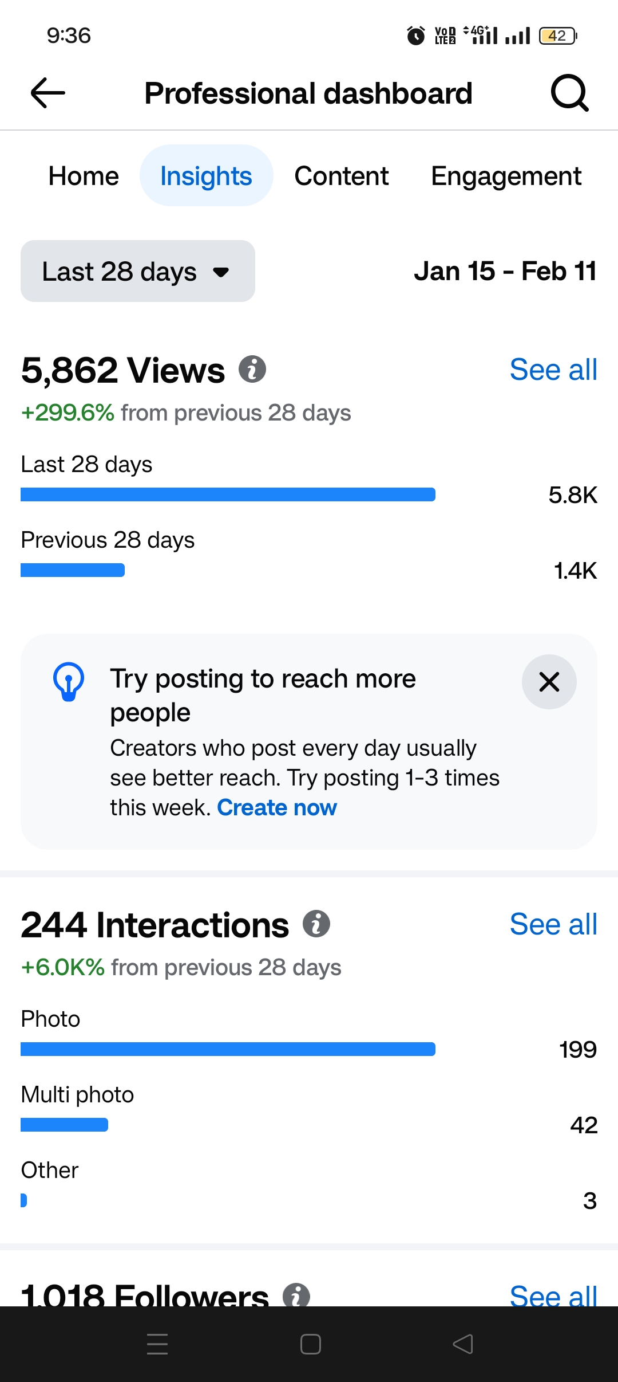Tap the Photo interactions blue bar

click(228, 1049)
